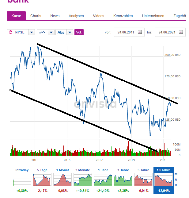This screenshot has height=198, width=189.
Task: Go to the Analysen tab
Action: 76,16
